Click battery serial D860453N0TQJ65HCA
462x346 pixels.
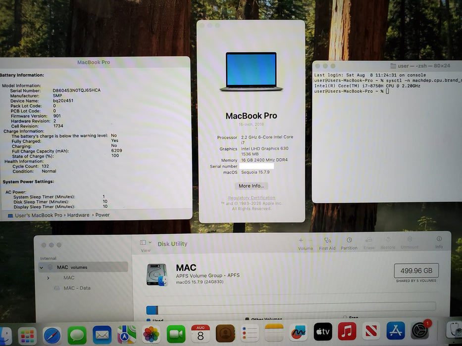click(76, 90)
